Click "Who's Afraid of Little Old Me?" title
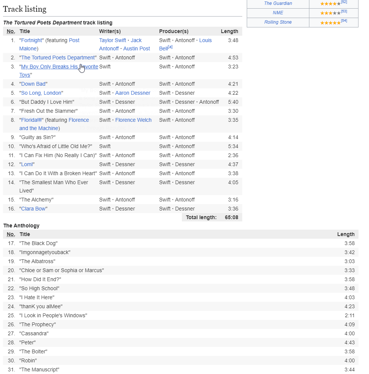 55,147
